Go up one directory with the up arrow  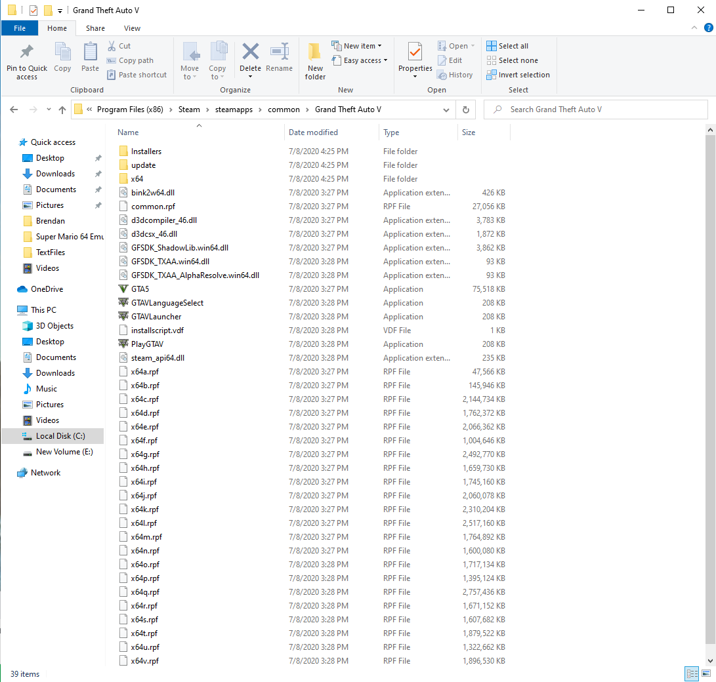[62, 110]
